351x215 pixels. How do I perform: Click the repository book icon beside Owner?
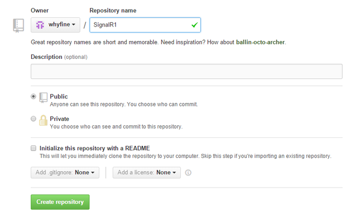(x=18, y=26)
